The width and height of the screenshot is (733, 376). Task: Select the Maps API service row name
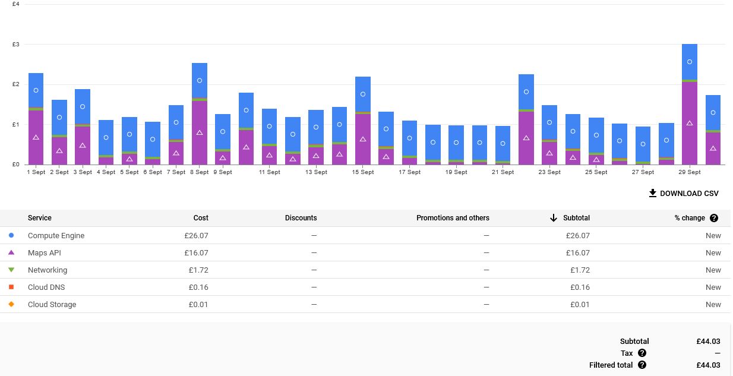click(45, 252)
